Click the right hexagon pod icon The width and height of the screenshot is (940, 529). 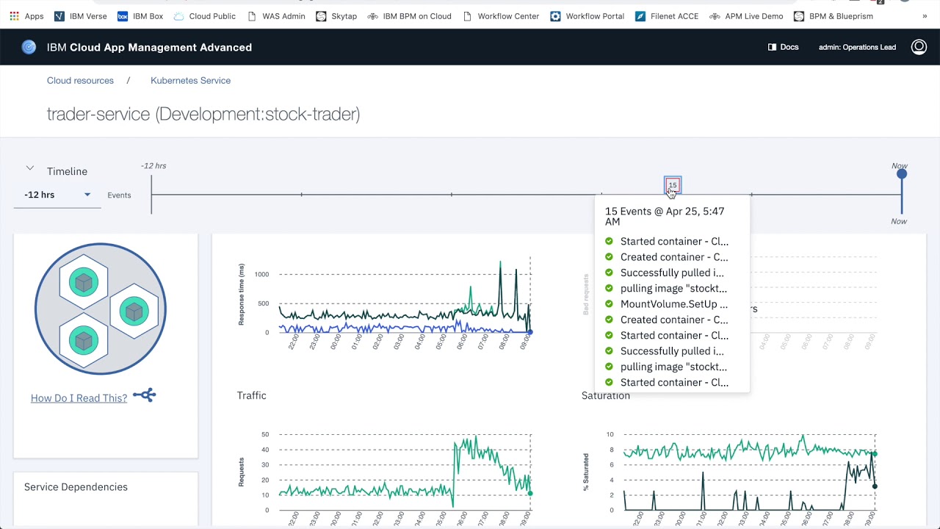(x=134, y=312)
